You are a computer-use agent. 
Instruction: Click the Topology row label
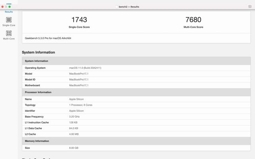click(30, 105)
